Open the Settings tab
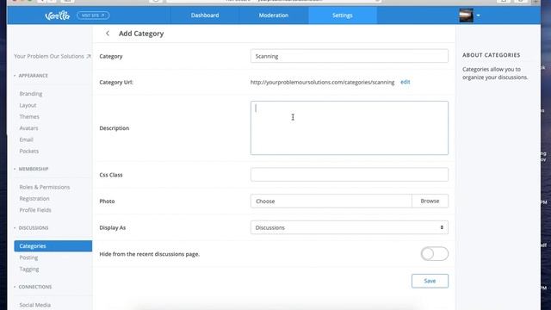 [343, 15]
